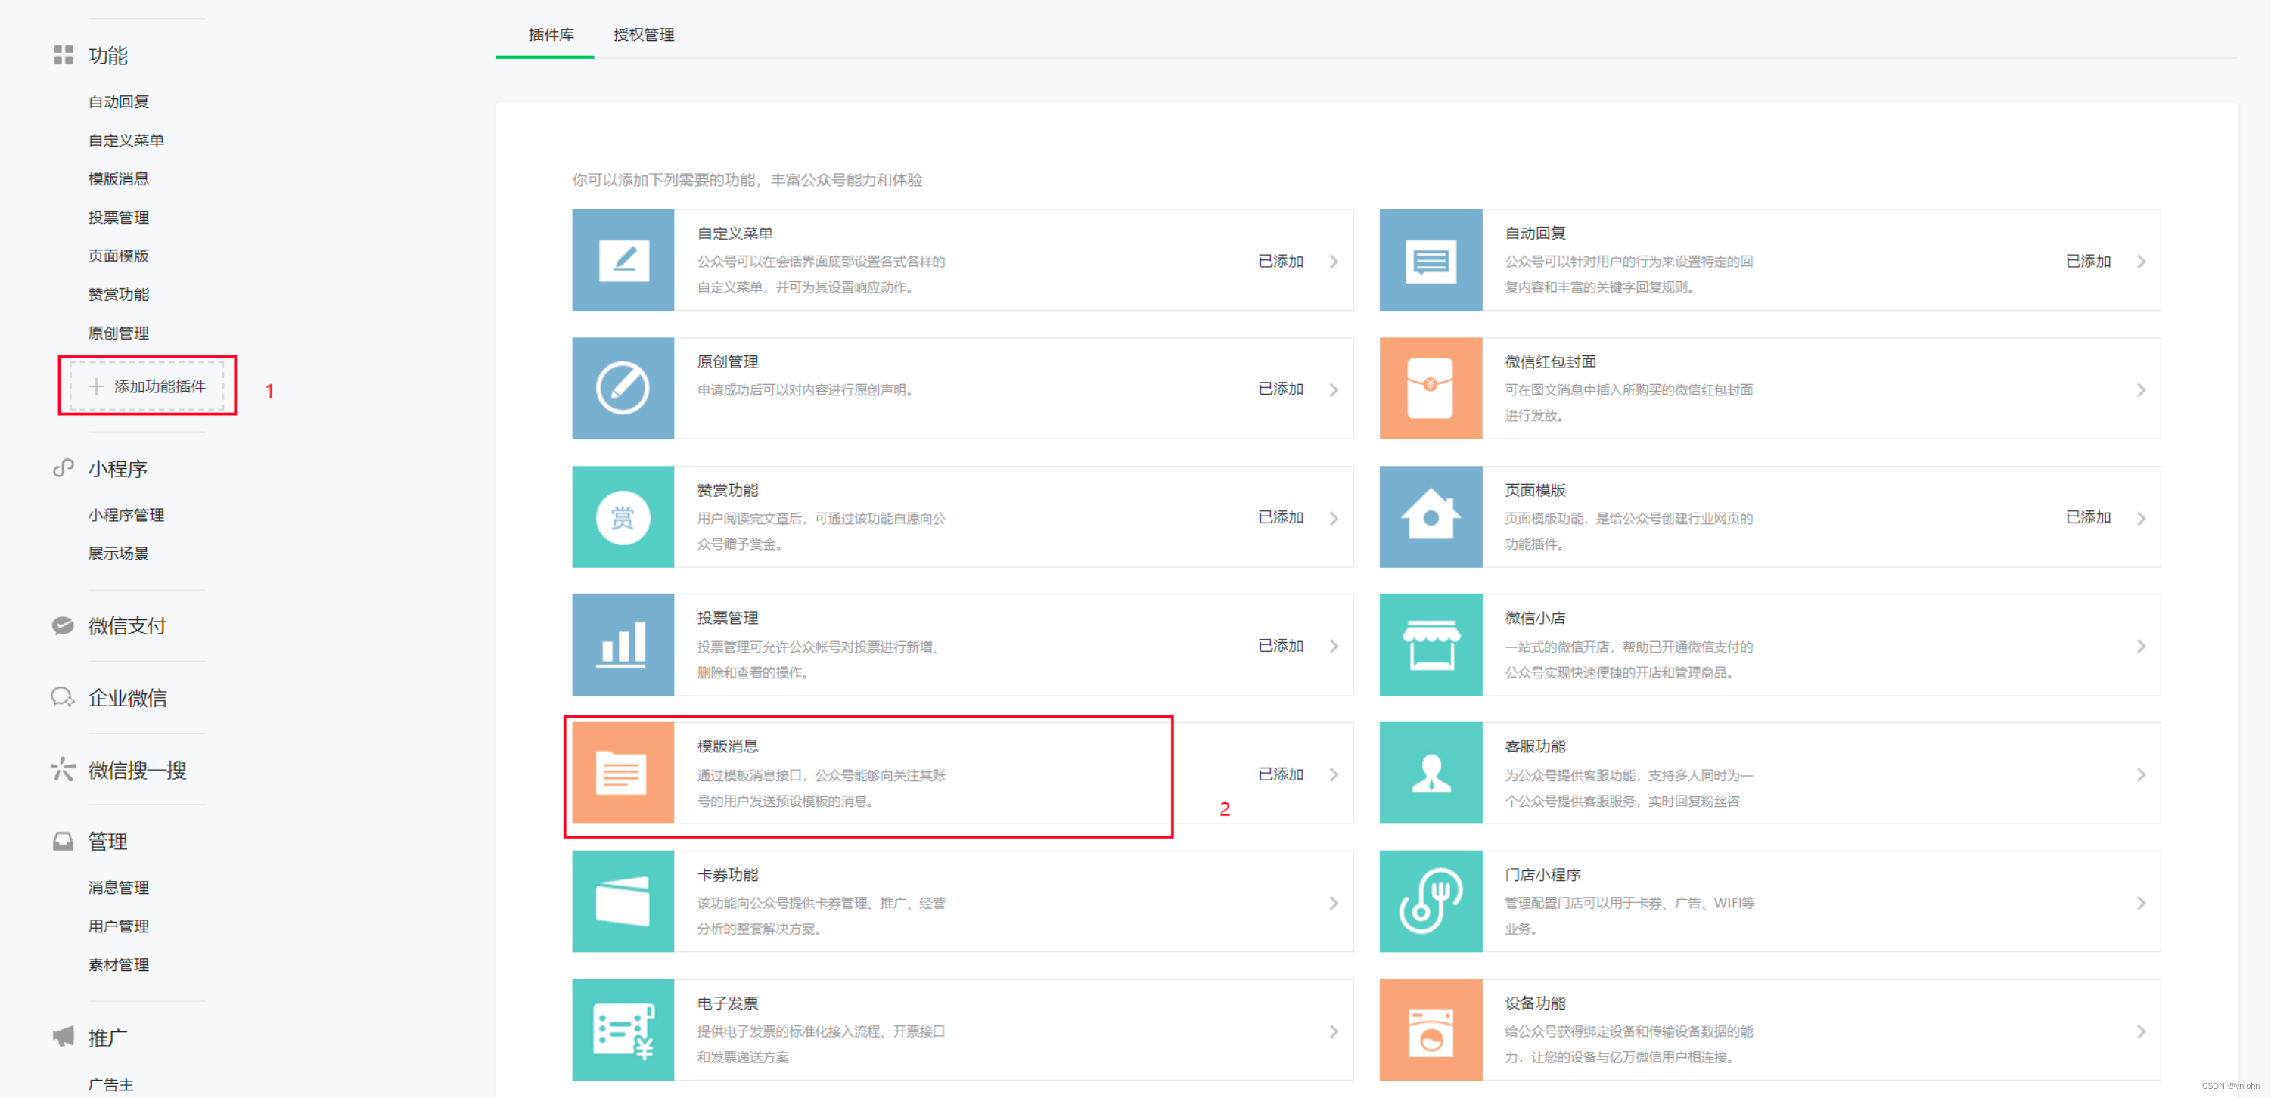Expand the 卡券功能 row chevron
The height and width of the screenshot is (1098, 2271).
(x=1334, y=903)
